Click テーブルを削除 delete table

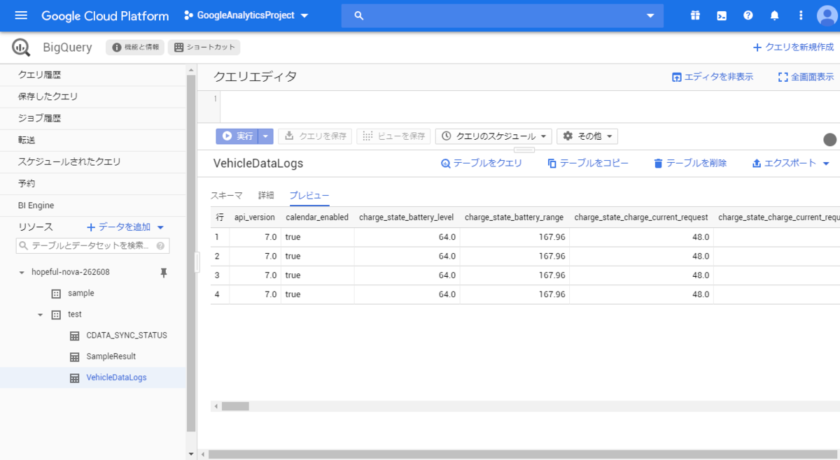690,163
